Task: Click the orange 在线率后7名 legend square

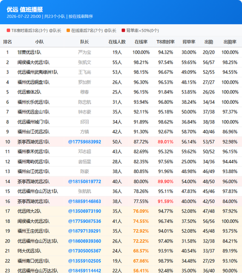Action: point(68,31)
